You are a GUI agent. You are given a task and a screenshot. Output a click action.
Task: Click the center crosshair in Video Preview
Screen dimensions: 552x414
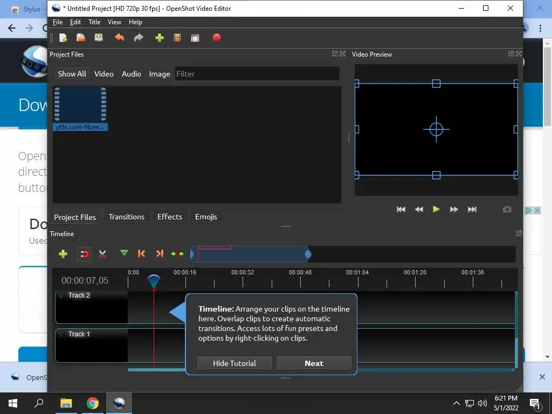pos(436,129)
